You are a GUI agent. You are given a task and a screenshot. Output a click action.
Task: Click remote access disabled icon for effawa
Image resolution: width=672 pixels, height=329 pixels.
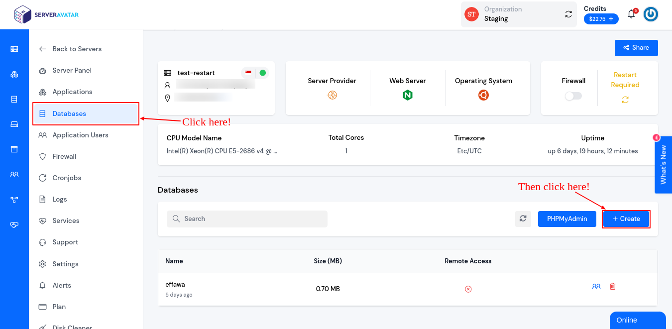tap(468, 289)
